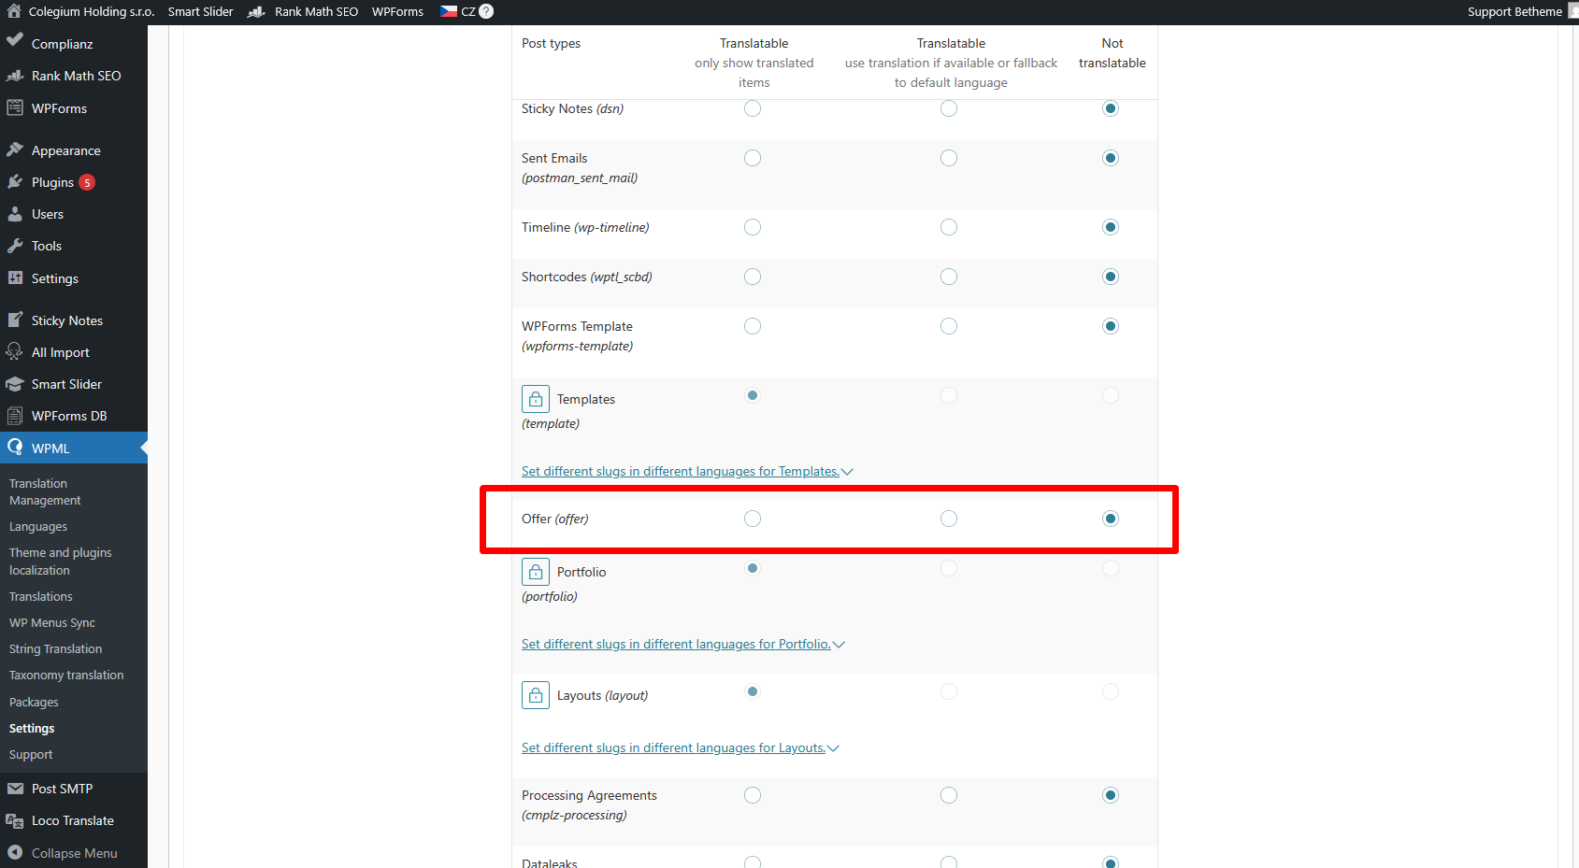
Task: Click the lock icon next to Layouts
Action: click(535, 695)
